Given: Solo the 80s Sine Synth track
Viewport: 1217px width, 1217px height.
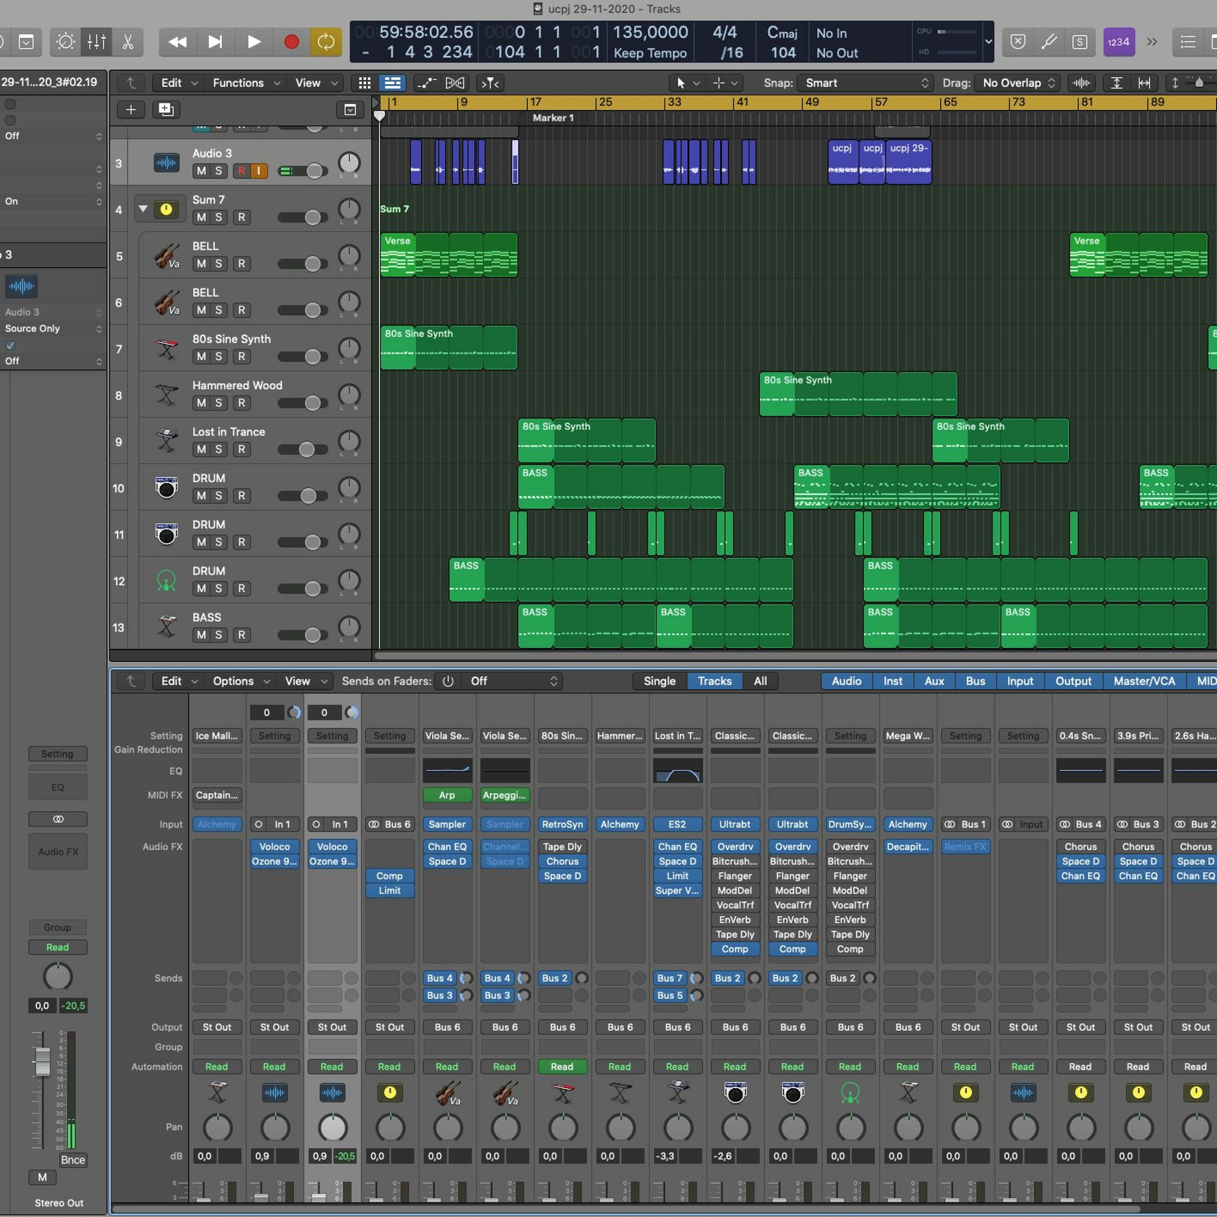Looking at the screenshot, I should tap(219, 357).
